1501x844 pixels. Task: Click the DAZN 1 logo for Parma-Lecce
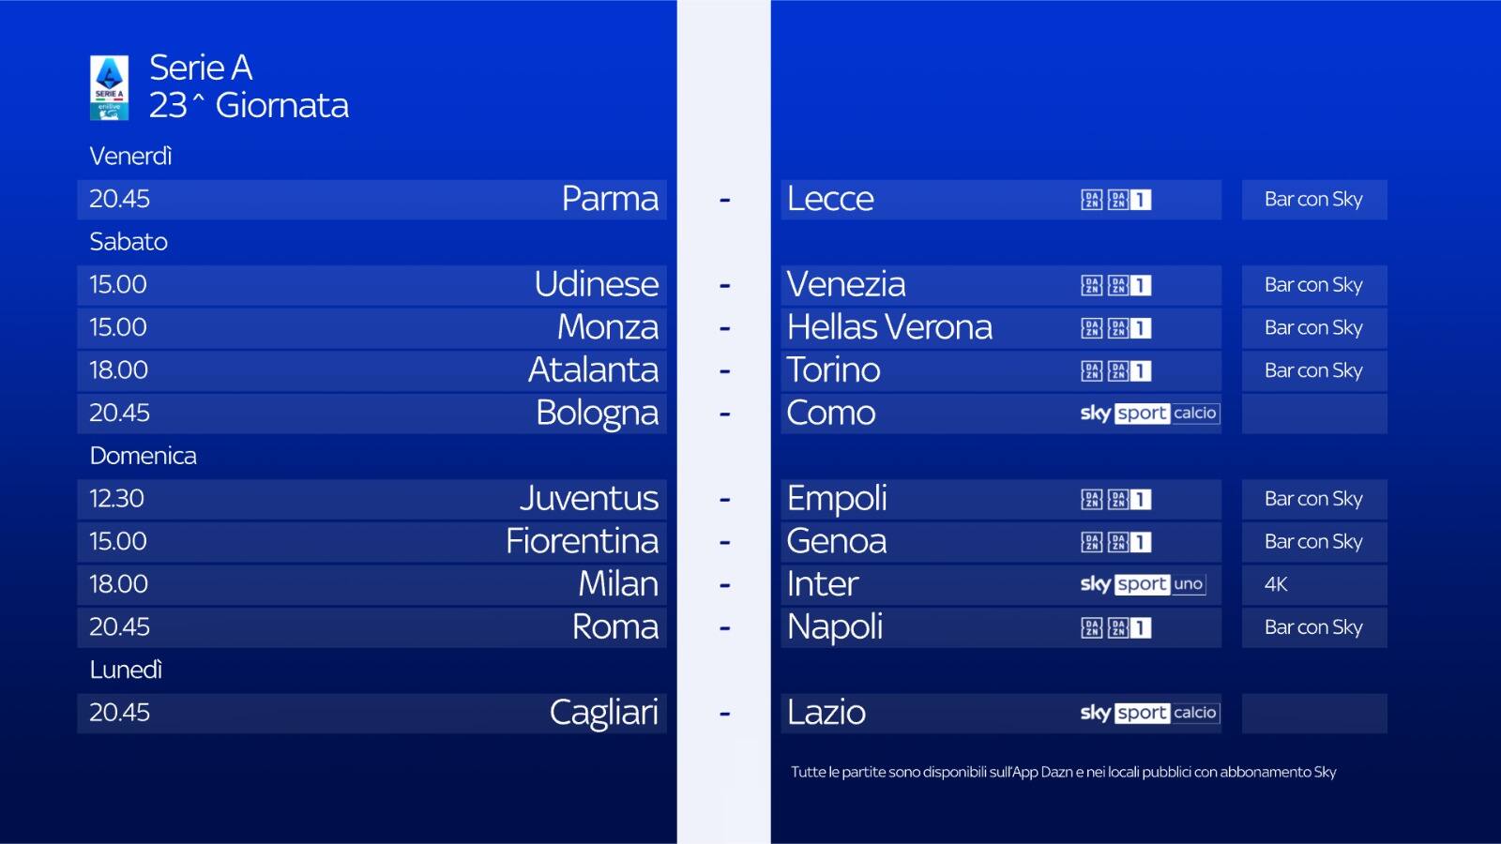coord(1115,200)
